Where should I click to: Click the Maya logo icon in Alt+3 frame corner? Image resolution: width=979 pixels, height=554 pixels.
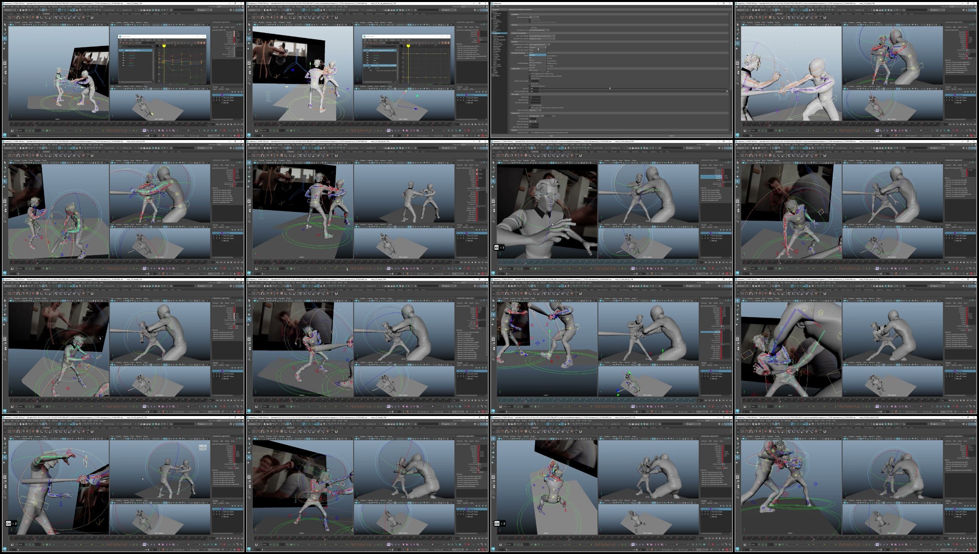tap(493, 273)
